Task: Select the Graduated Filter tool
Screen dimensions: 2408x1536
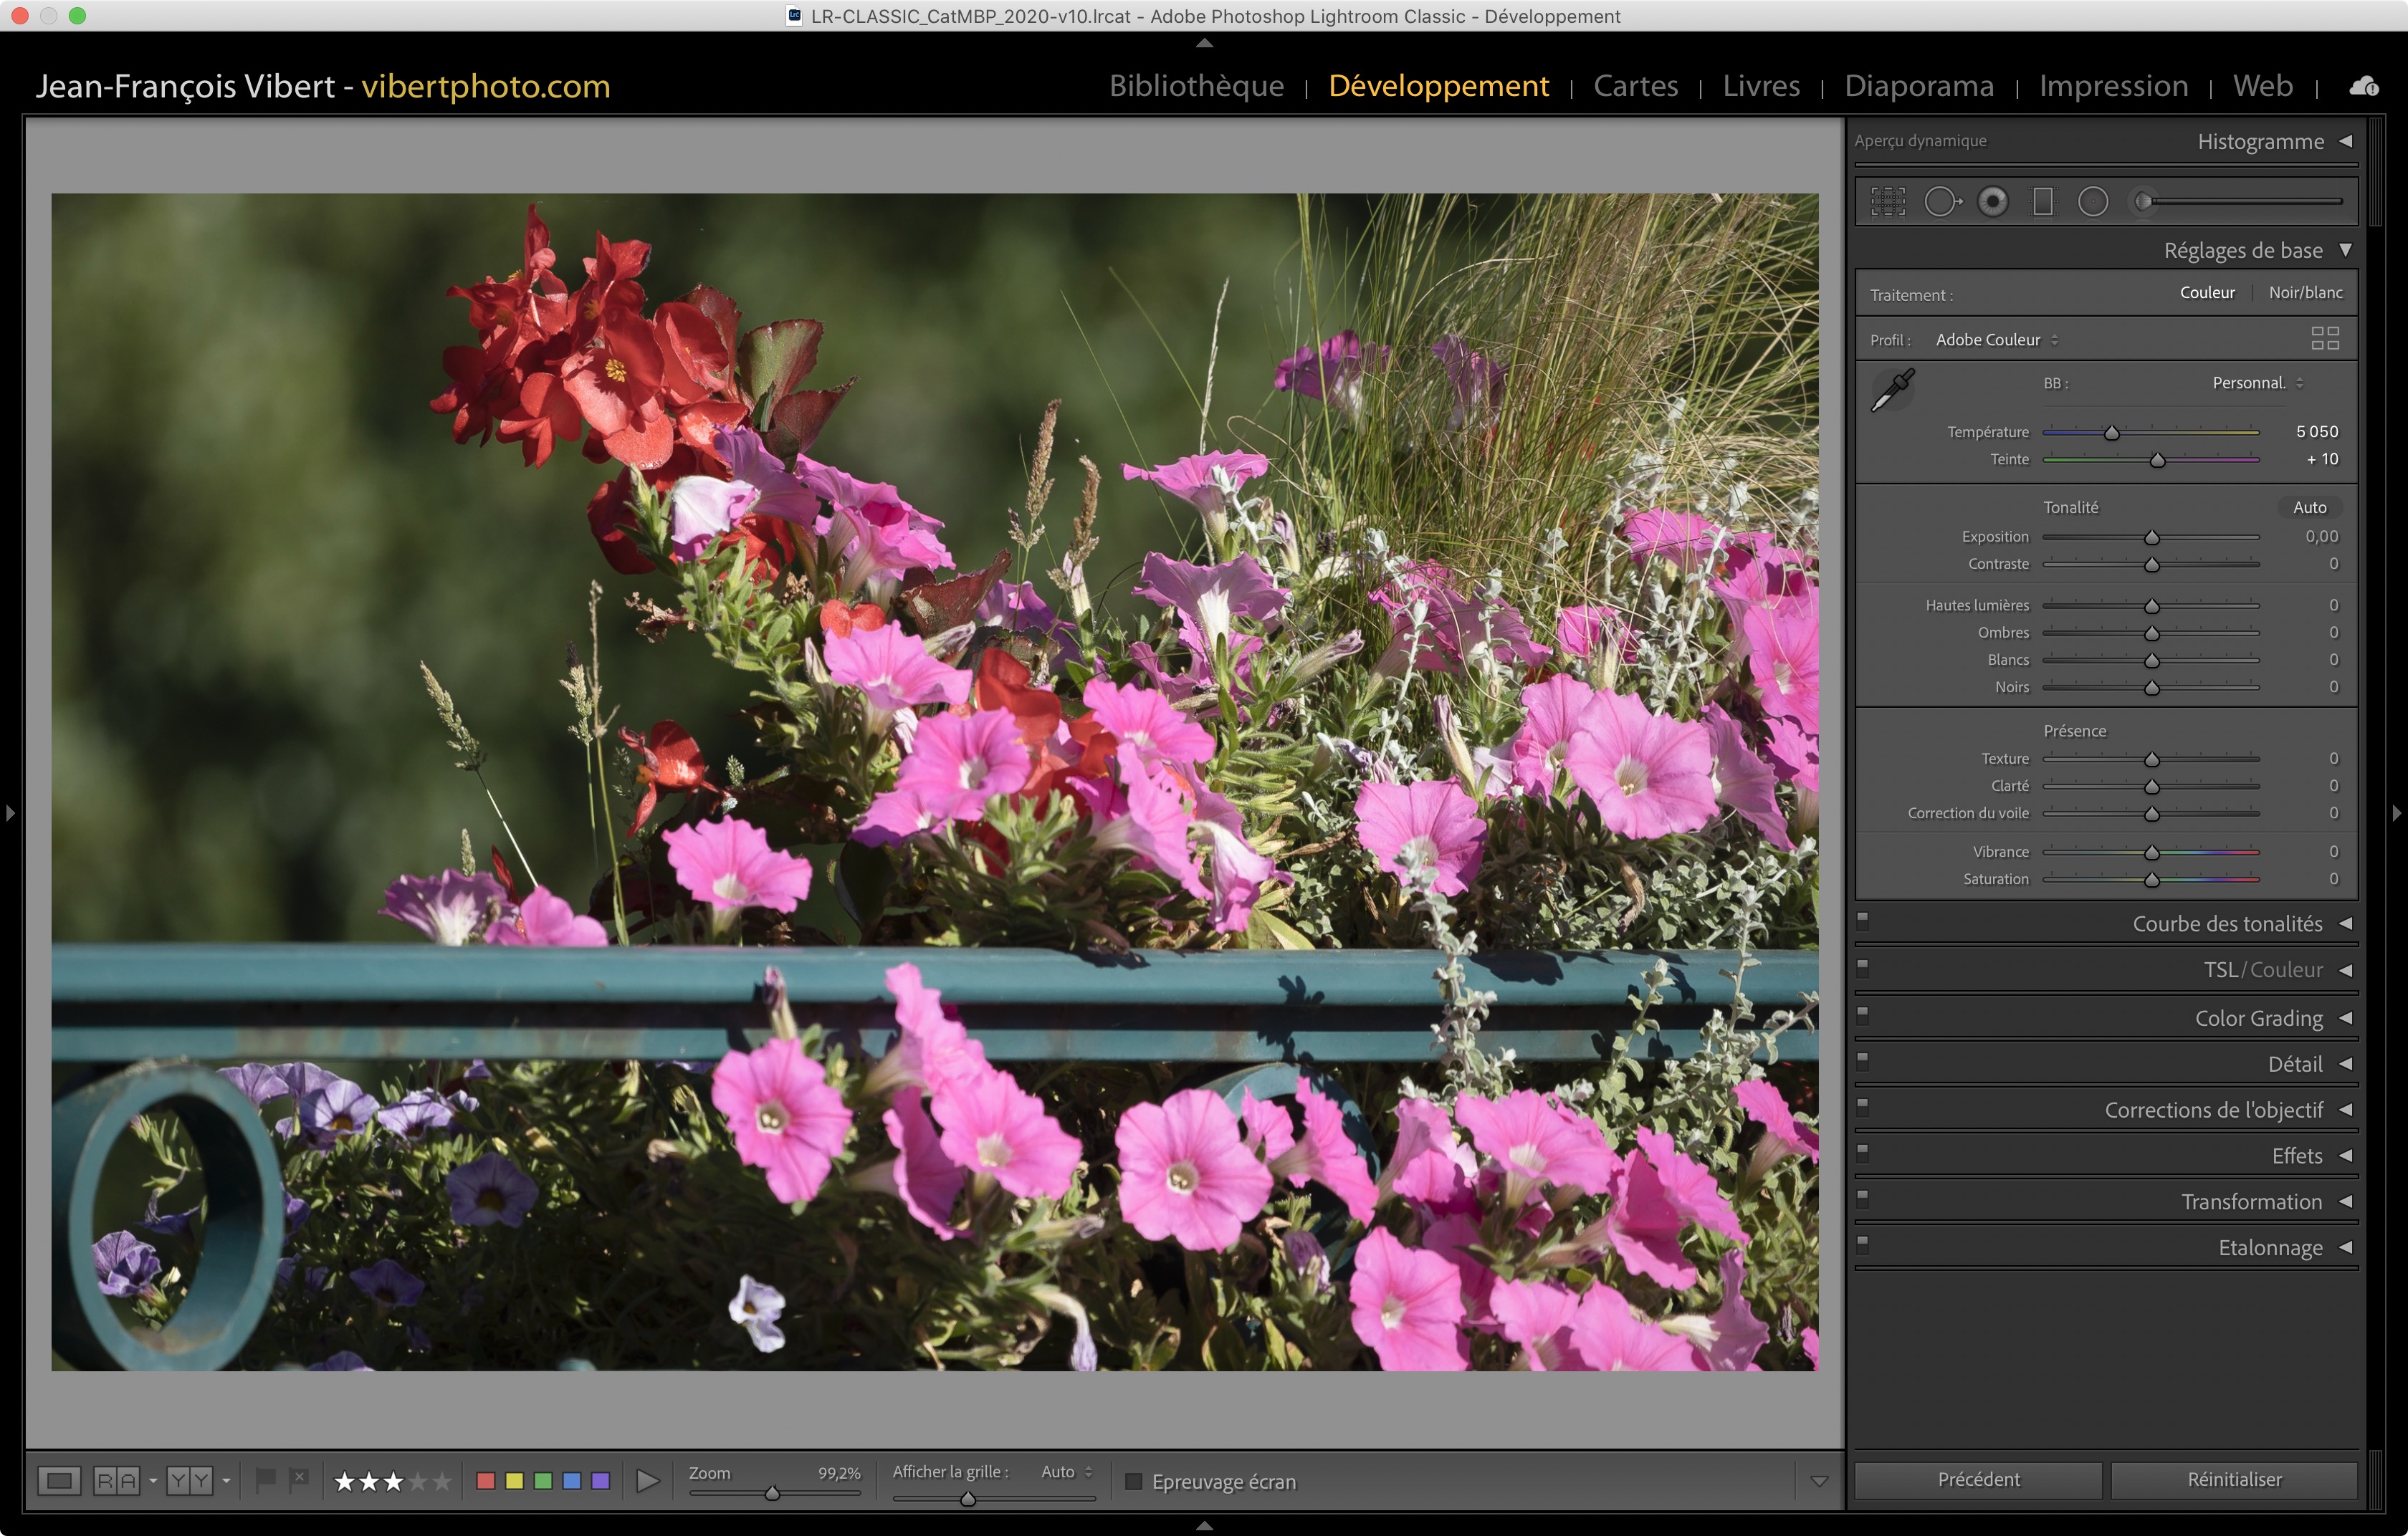Action: (x=2043, y=202)
